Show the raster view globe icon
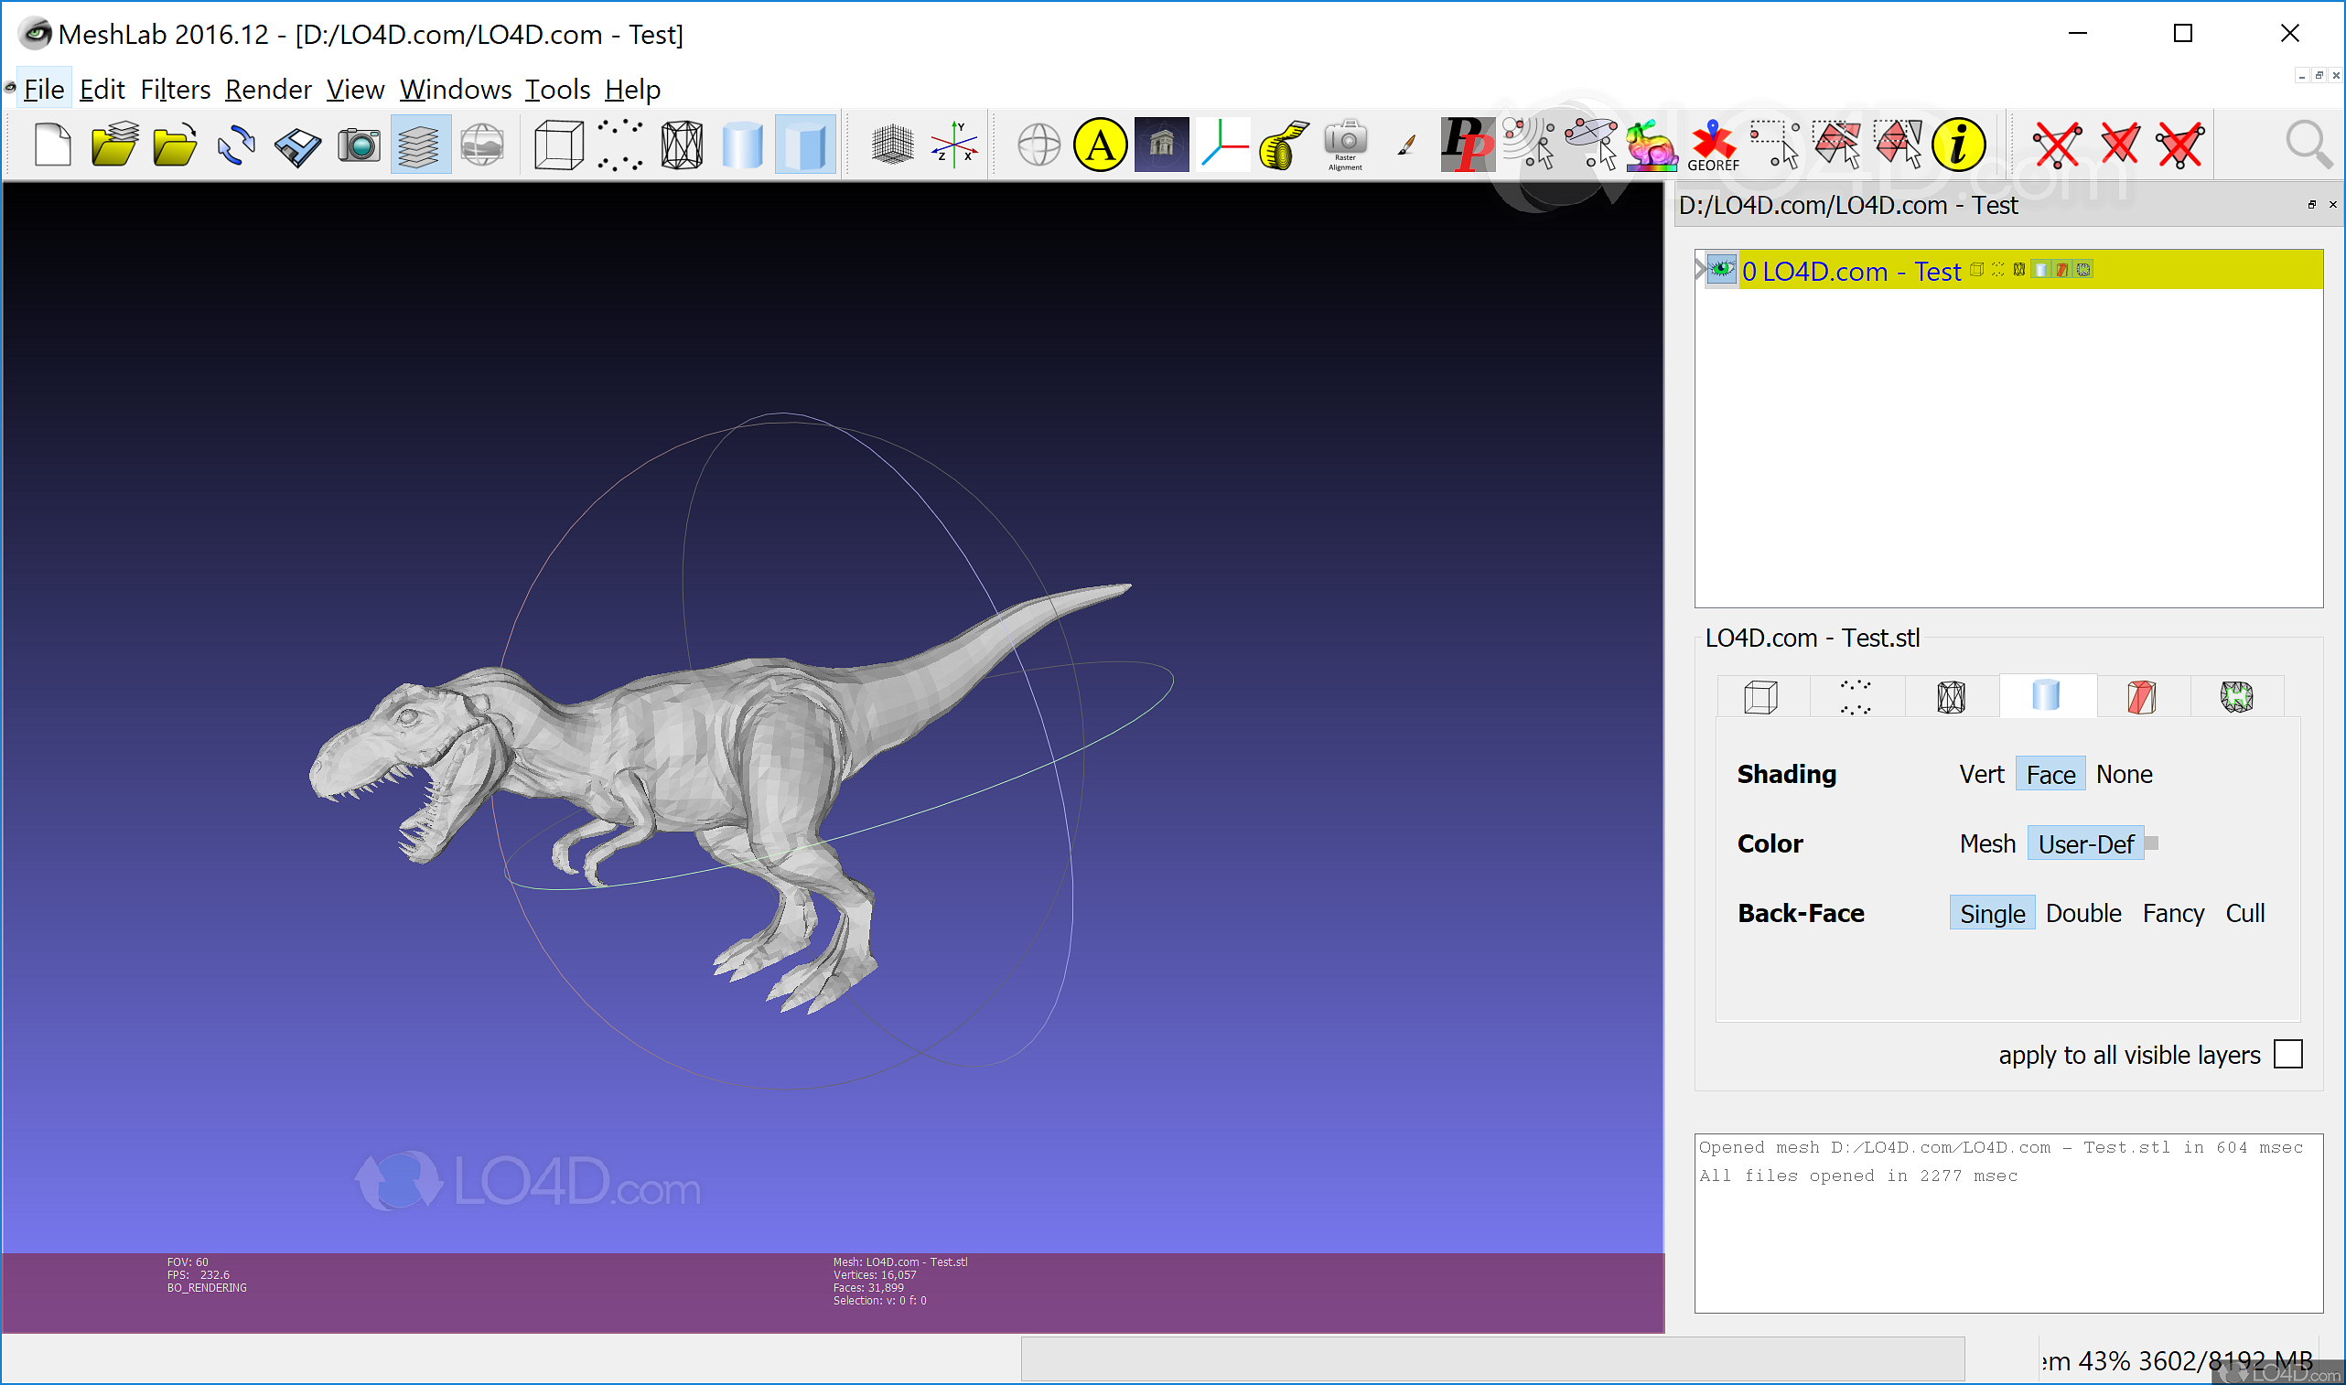This screenshot has height=1385, width=2346. pos(481,145)
